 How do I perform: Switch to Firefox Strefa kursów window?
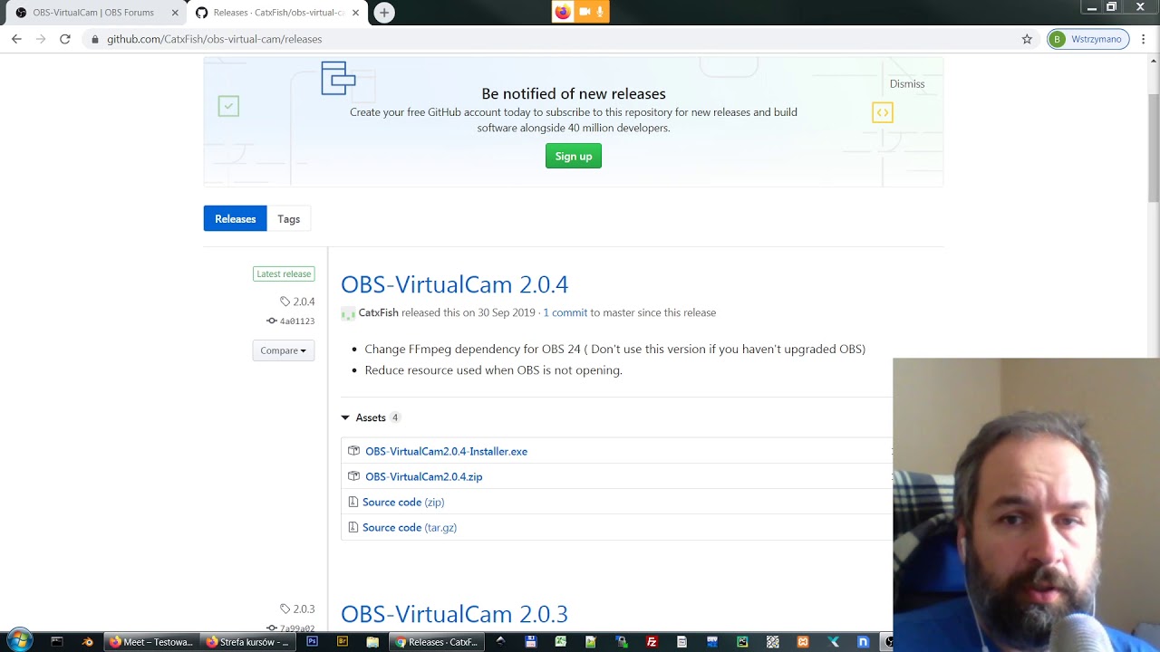(x=248, y=642)
